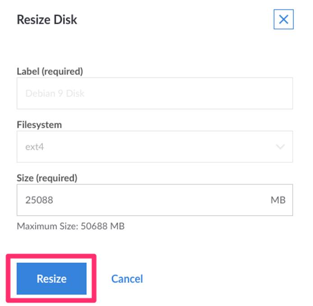Click the "Label (required)" field caption
313x306 pixels.
tap(50, 71)
